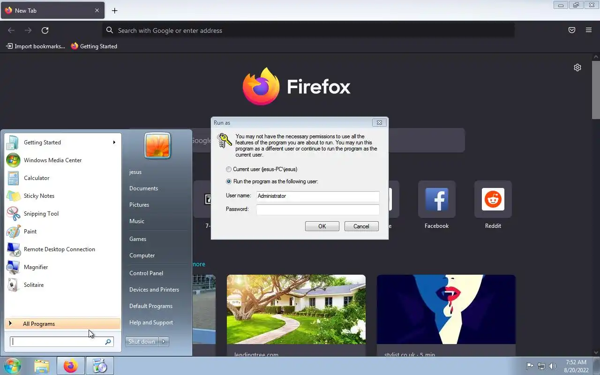Open Help and Support
The image size is (600, 375).
(151, 322)
